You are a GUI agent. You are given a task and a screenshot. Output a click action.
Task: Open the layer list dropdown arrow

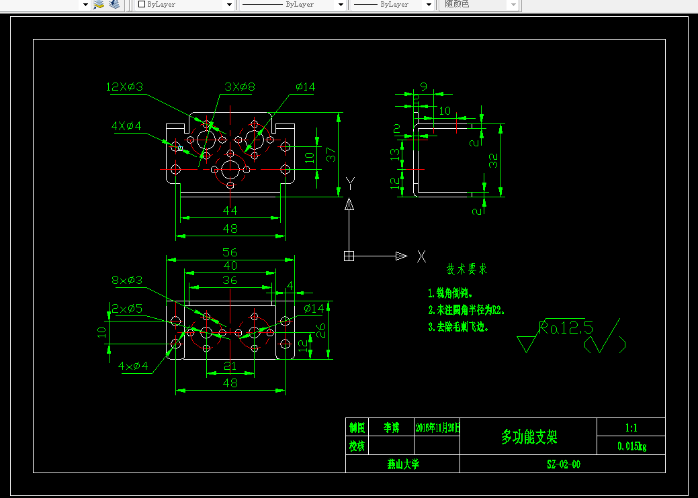(86, 5)
